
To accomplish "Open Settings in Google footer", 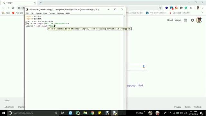I will click(198, 107).
